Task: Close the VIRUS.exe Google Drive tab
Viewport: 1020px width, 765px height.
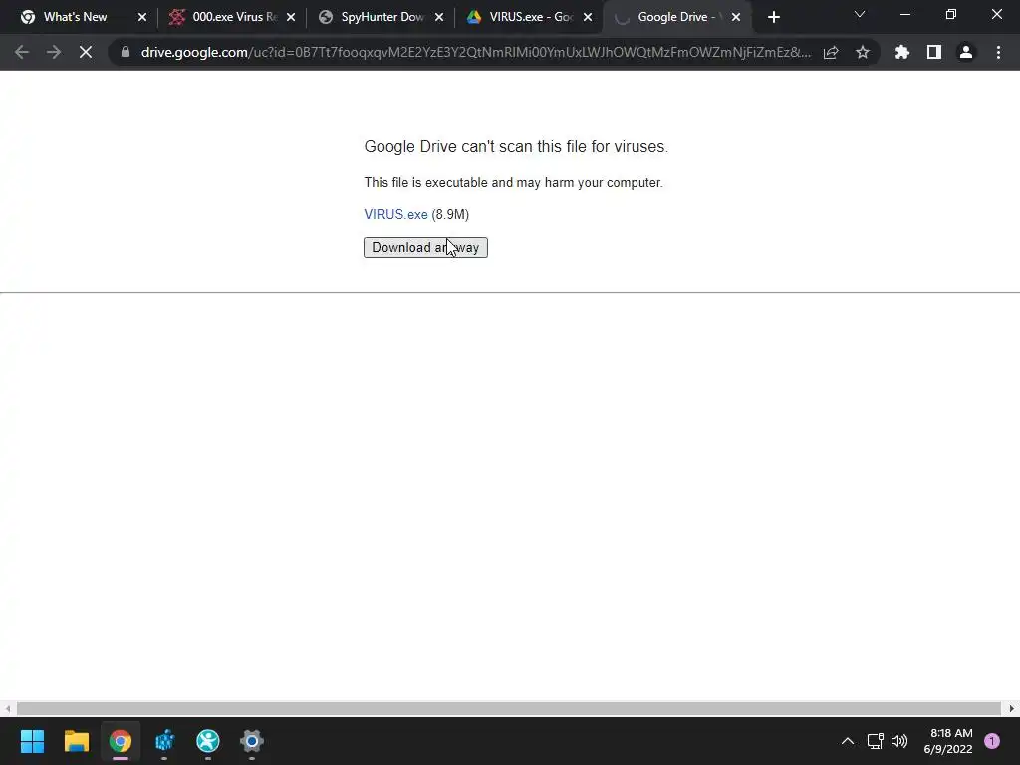Action: (588, 17)
